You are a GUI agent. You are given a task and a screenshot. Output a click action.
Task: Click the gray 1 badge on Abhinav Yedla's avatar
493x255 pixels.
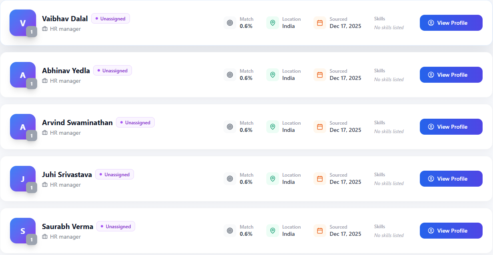click(32, 84)
